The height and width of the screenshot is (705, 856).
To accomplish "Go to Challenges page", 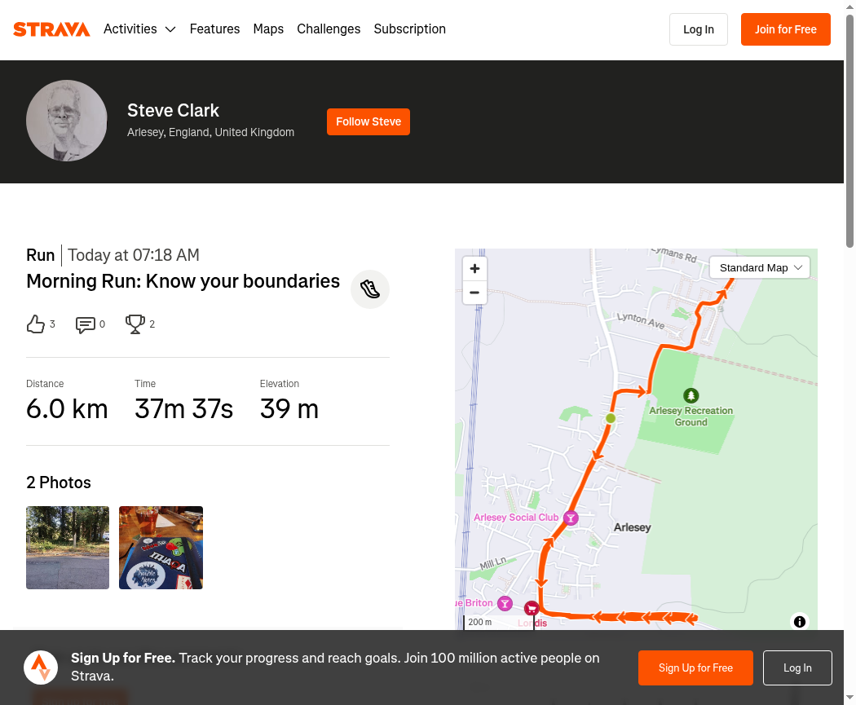I will pos(329,29).
